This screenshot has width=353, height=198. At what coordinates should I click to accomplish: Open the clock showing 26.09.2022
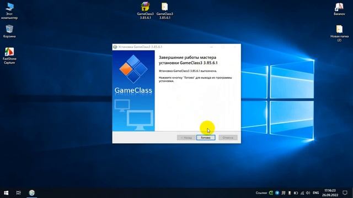[x=330, y=193]
